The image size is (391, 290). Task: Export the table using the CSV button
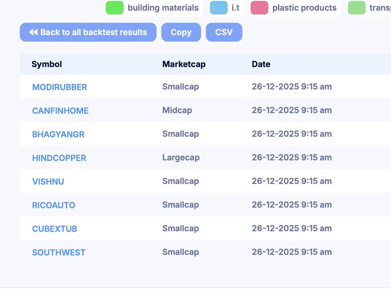(x=224, y=32)
